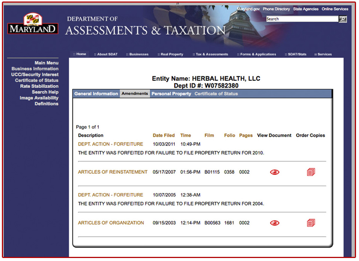Click date 09/15/2003
359x261 pixels.
click(164, 223)
